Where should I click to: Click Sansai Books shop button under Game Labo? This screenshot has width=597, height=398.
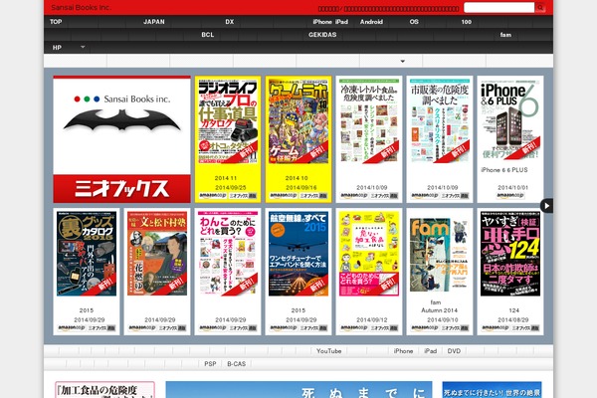pos(313,196)
